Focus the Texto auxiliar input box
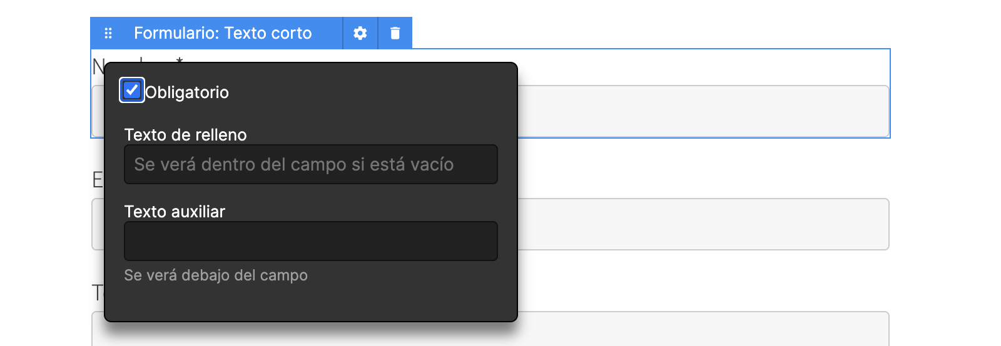Image resolution: width=1001 pixels, height=346 pixels. click(311, 241)
